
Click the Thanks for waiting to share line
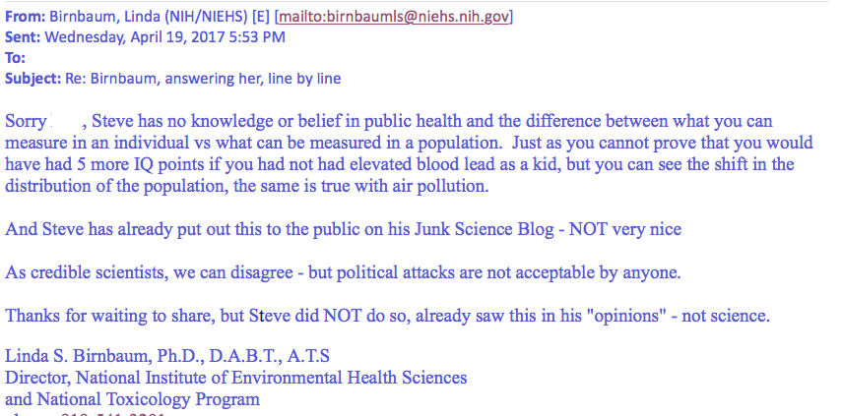click(387, 316)
